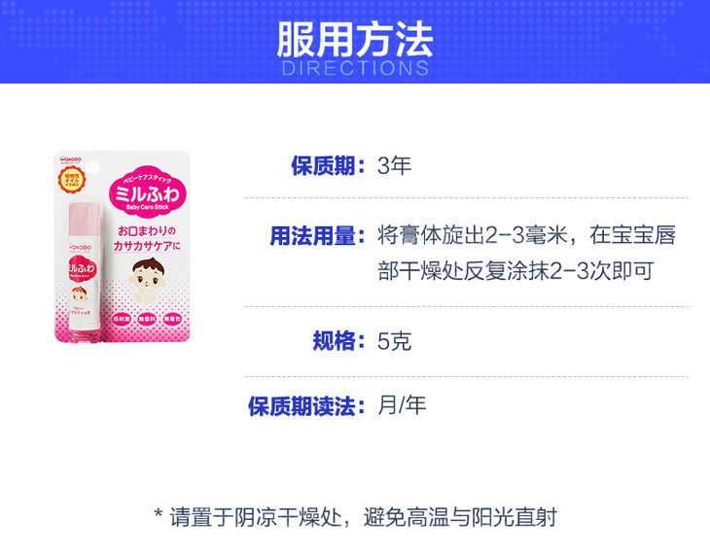Click the DIRECTIONS subtitle text
This screenshot has height=554, width=710.
pyautogui.click(x=355, y=68)
